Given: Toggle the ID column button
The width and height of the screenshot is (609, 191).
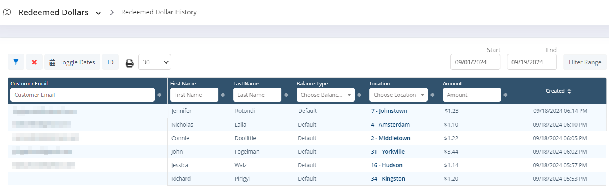Looking at the screenshot, I should 110,62.
